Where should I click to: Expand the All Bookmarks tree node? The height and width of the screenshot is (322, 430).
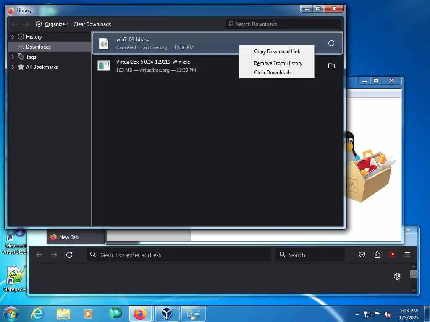(13, 67)
